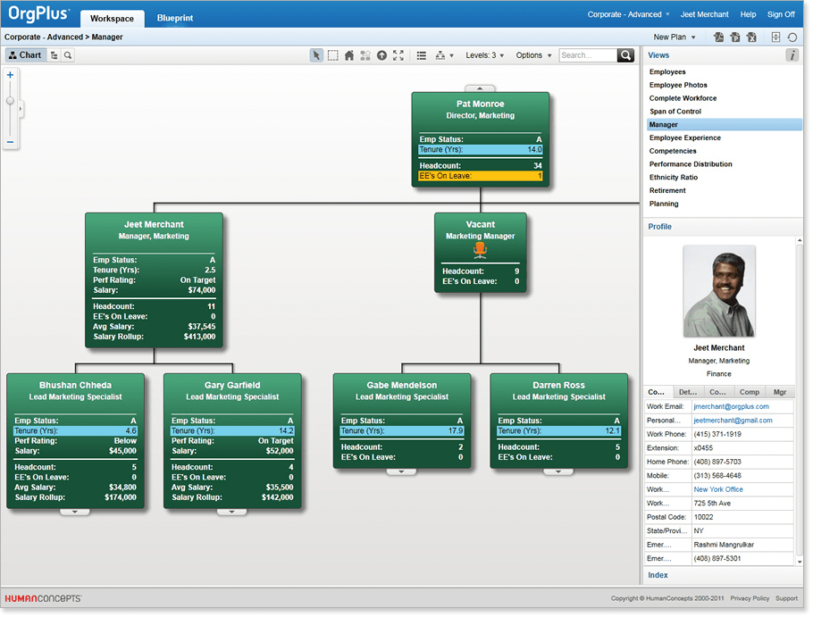This screenshot has width=813, height=617.
Task: Zoom out with the minus icon
Action: [10, 142]
